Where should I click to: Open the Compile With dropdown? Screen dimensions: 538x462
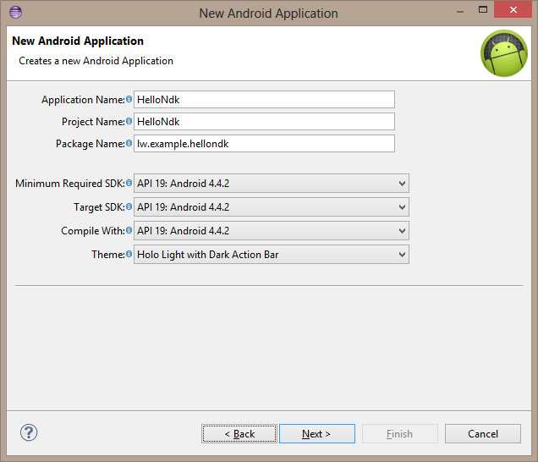272,231
